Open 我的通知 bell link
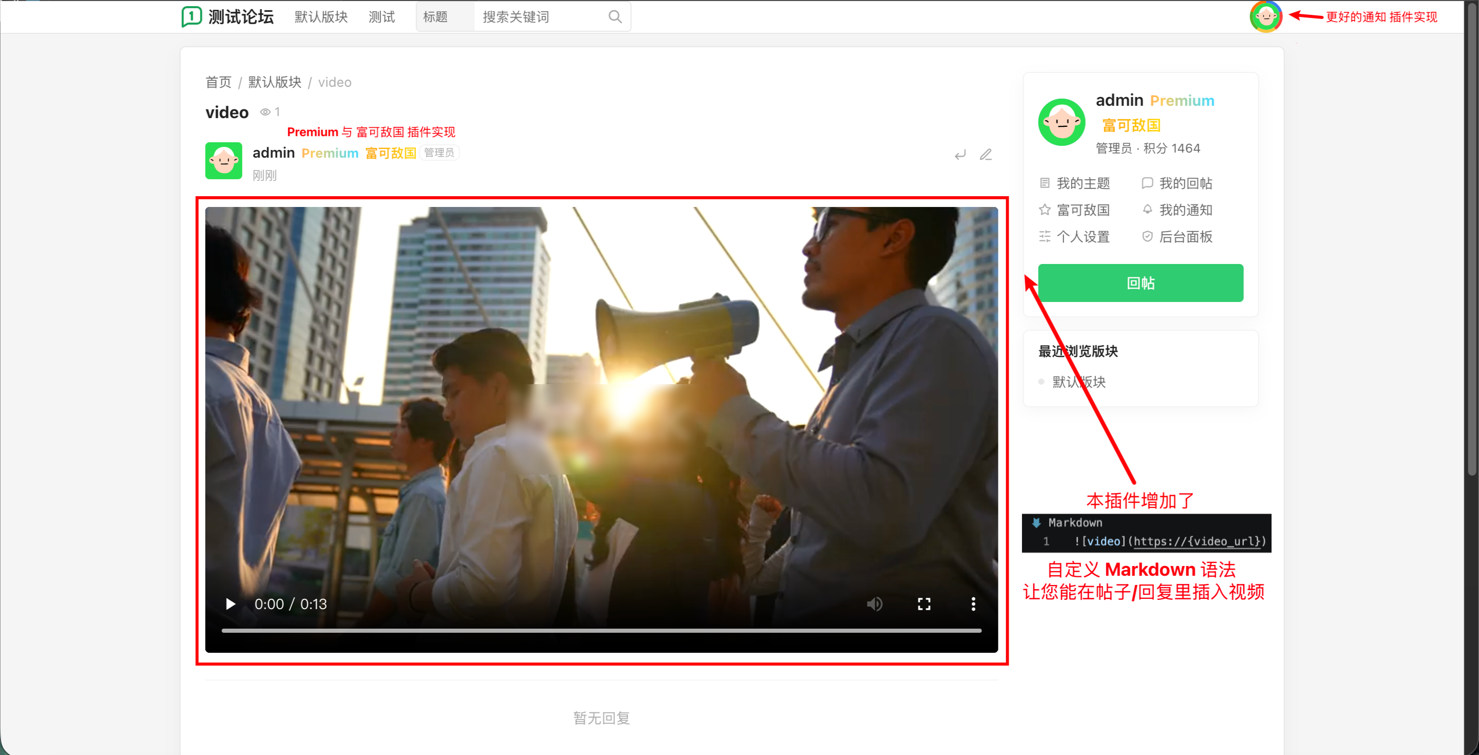 pyautogui.click(x=1177, y=210)
